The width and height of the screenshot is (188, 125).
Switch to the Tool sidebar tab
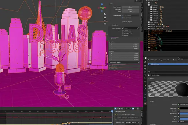click(x=142, y=10)
